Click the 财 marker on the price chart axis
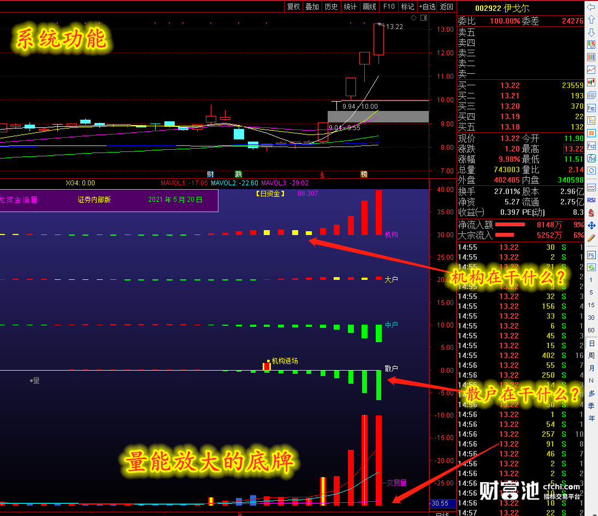Viewport: 598px width, 516px height. click(x=210, y=174)
